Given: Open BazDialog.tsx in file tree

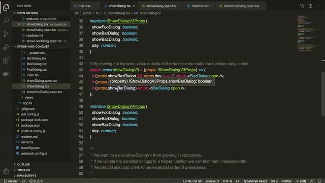Looking at the screenshot, I should point(37,64).
